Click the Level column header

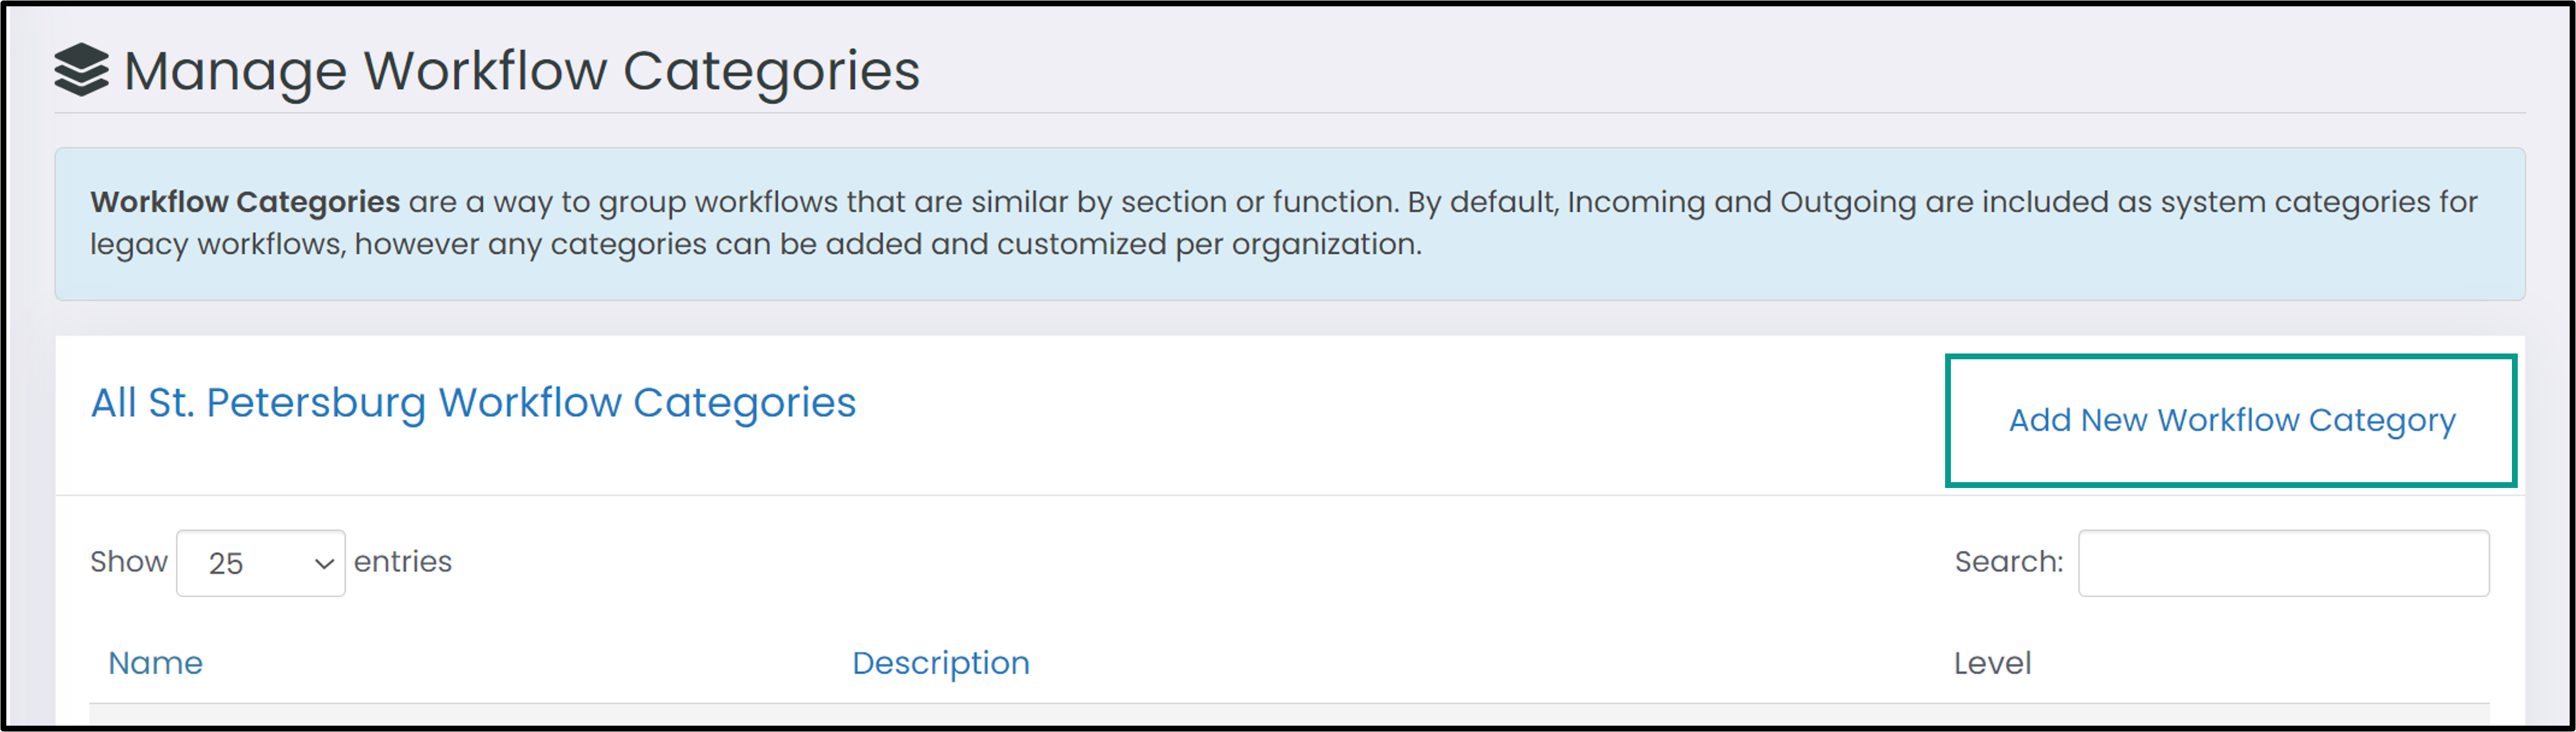coord(1992,663)
